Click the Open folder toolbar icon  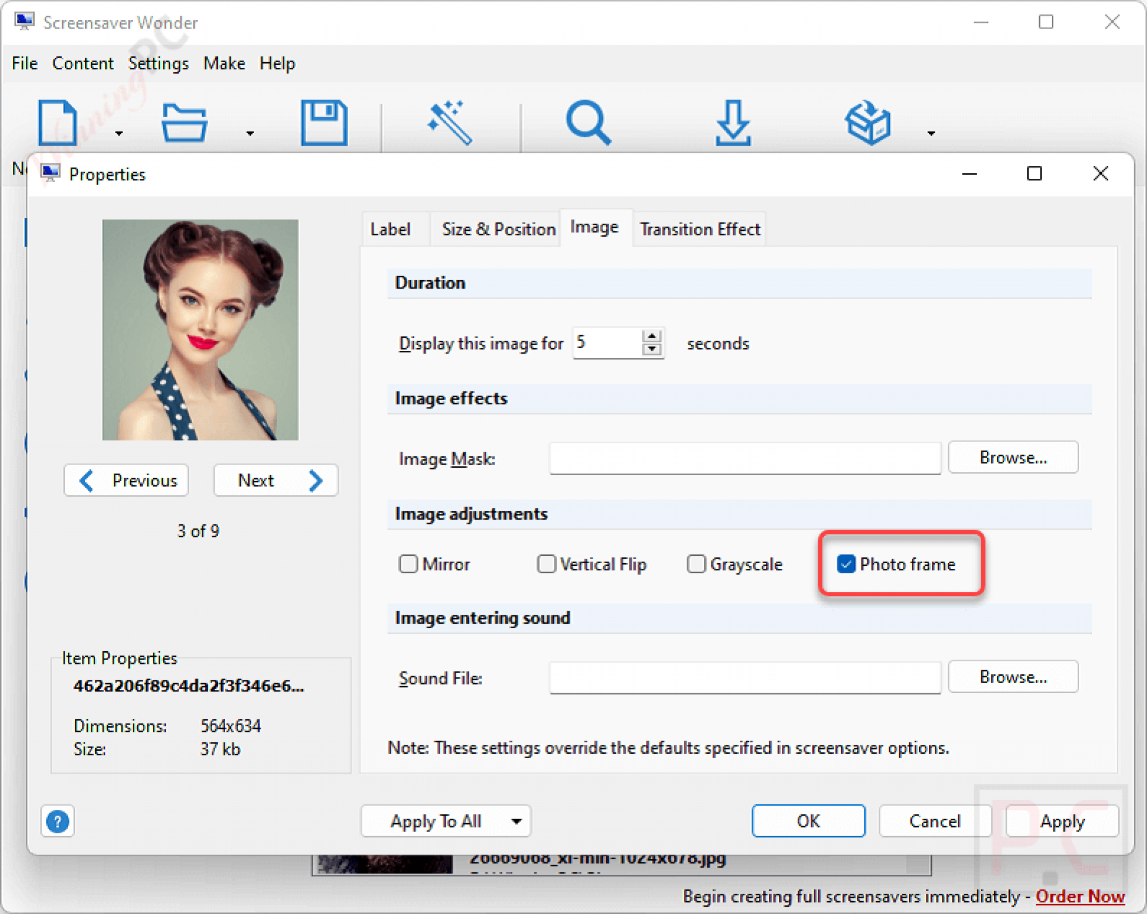[x=184, y=122]
